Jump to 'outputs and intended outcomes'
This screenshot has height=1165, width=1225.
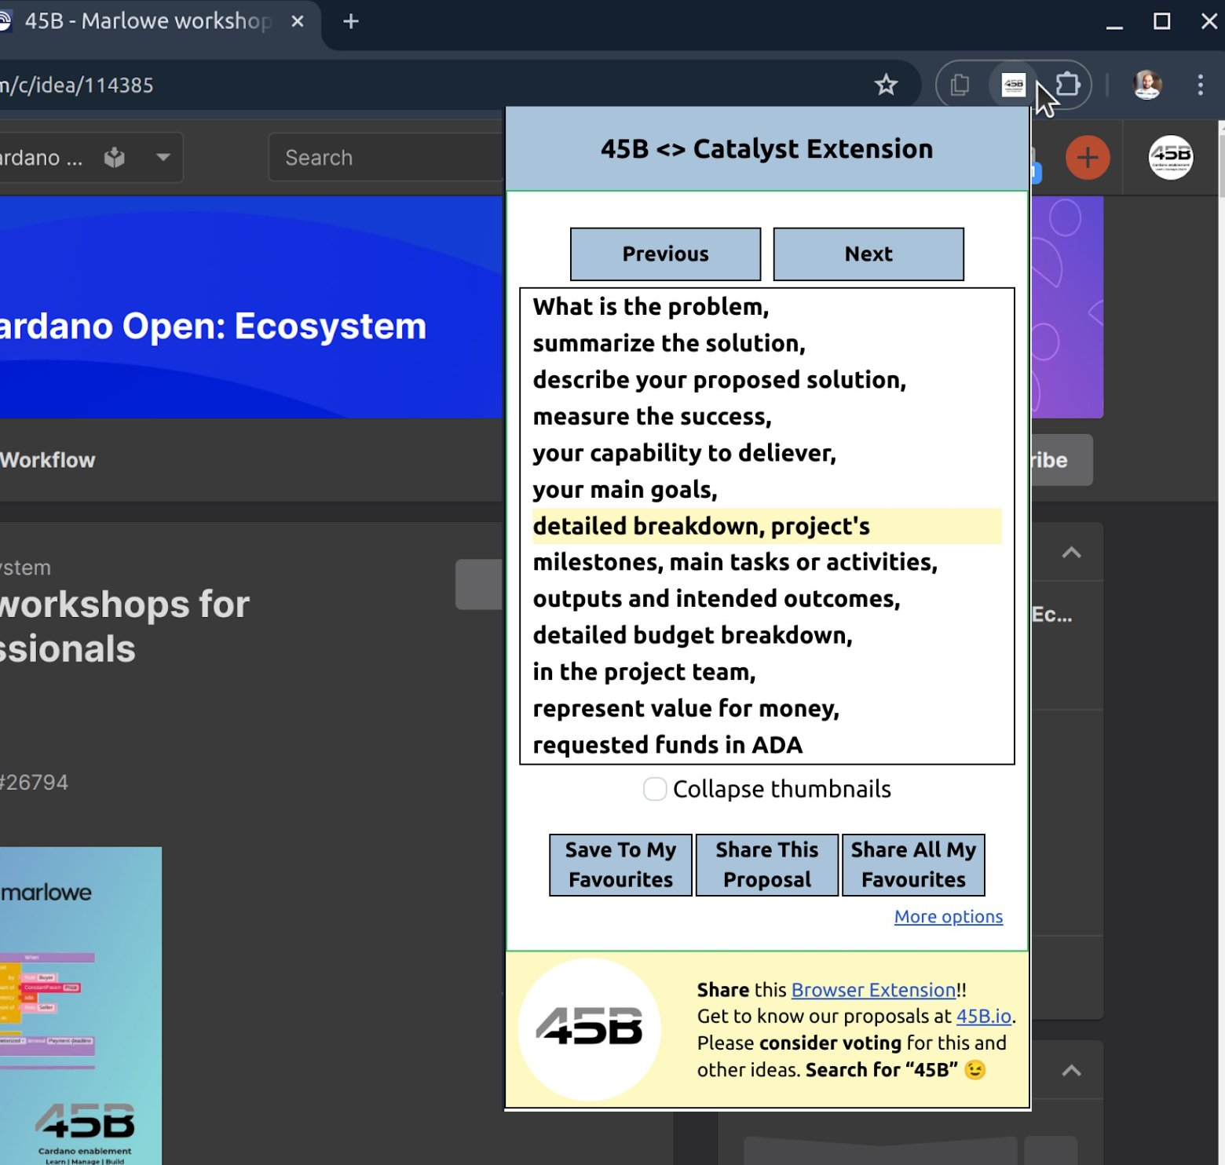(x=716, y=599)
